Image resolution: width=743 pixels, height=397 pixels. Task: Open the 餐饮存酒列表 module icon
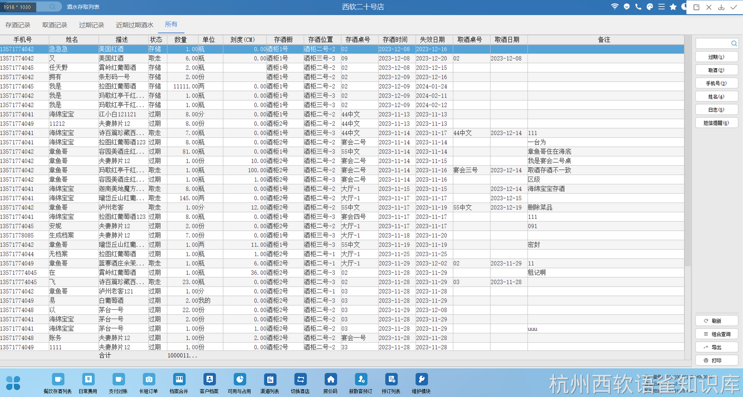58,380
